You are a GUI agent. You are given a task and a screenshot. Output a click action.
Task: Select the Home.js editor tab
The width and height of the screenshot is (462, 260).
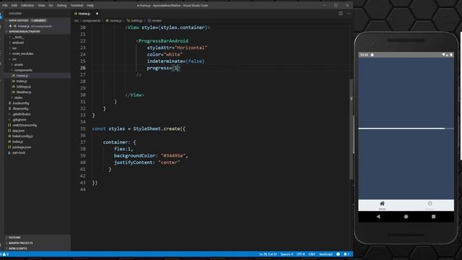pyautogui.click(x=84, y=14)
